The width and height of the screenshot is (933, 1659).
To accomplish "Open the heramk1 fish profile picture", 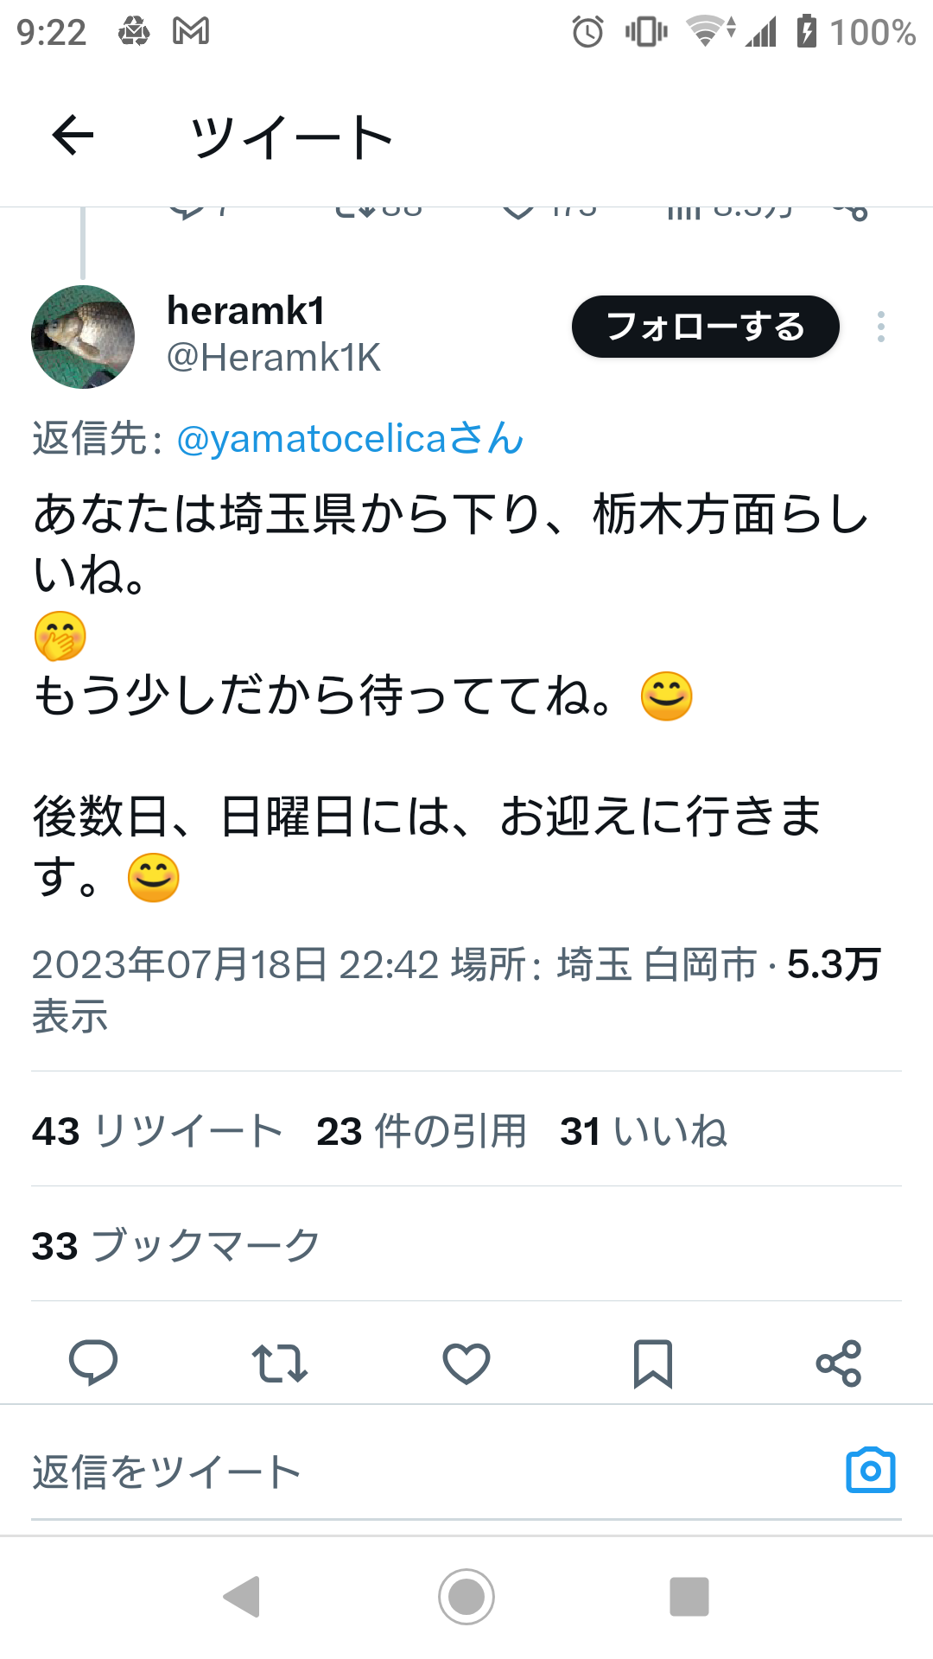I will click(83, 337).
